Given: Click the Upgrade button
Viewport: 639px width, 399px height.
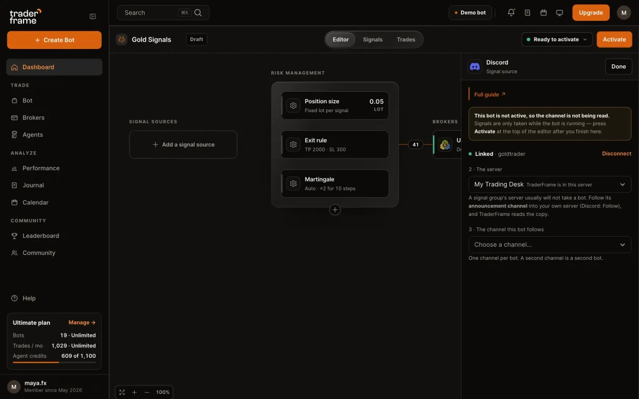Looking at the screenshot, I should pos(591,13).
